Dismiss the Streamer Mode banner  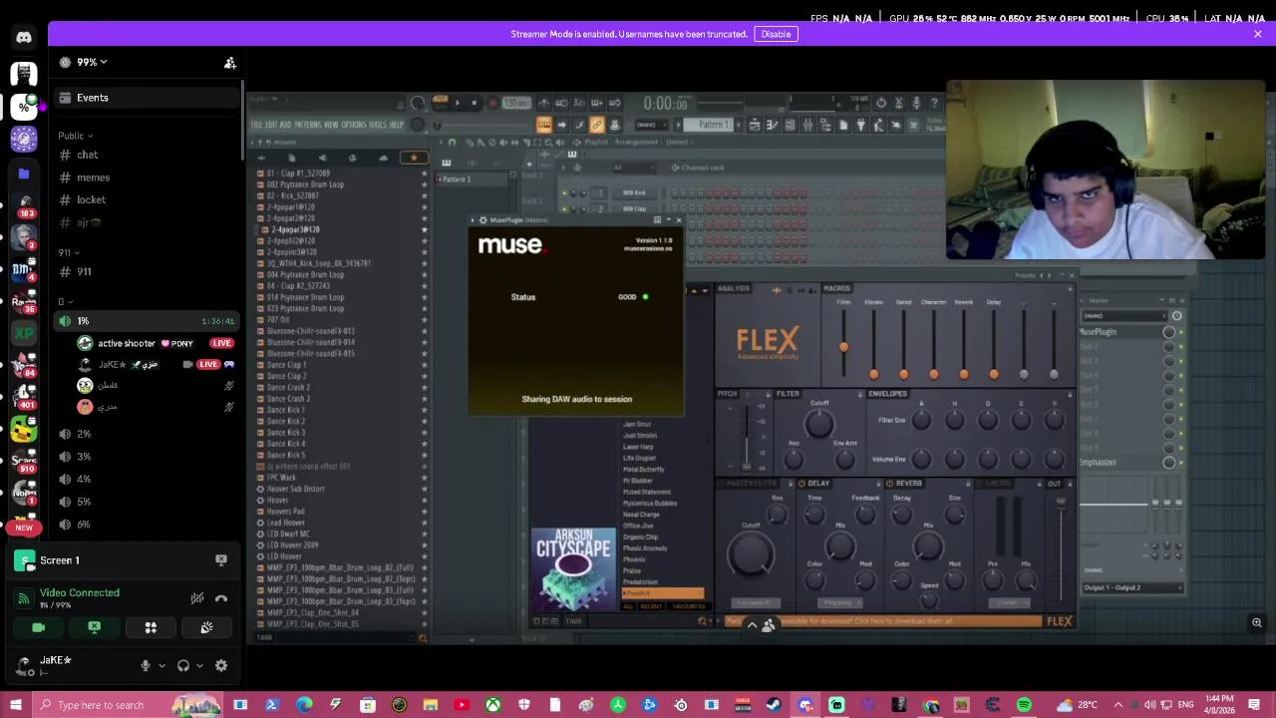(1258, 34)
